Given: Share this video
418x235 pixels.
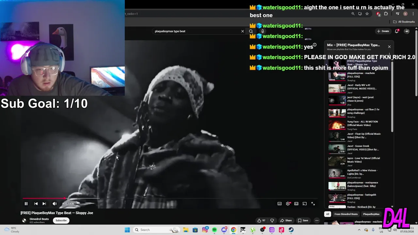Looking at the screenshot, I should click(286, 220).
